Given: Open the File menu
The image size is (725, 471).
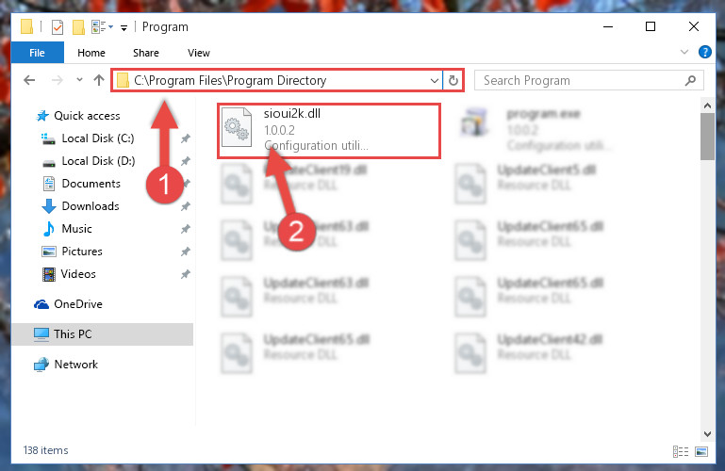Looking at the screenshot, I should 37,53.
